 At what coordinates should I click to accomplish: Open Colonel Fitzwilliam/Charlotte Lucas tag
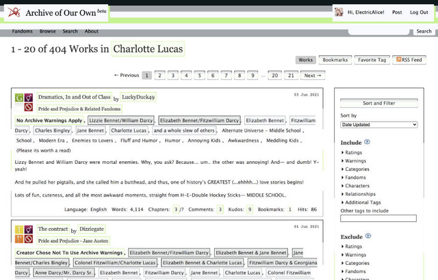(x=115, y=263)
